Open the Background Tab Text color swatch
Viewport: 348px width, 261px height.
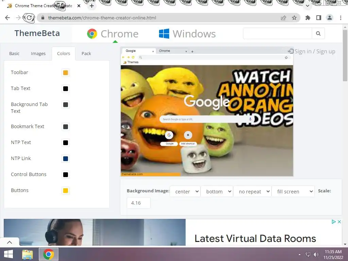[x=66, y=105]
